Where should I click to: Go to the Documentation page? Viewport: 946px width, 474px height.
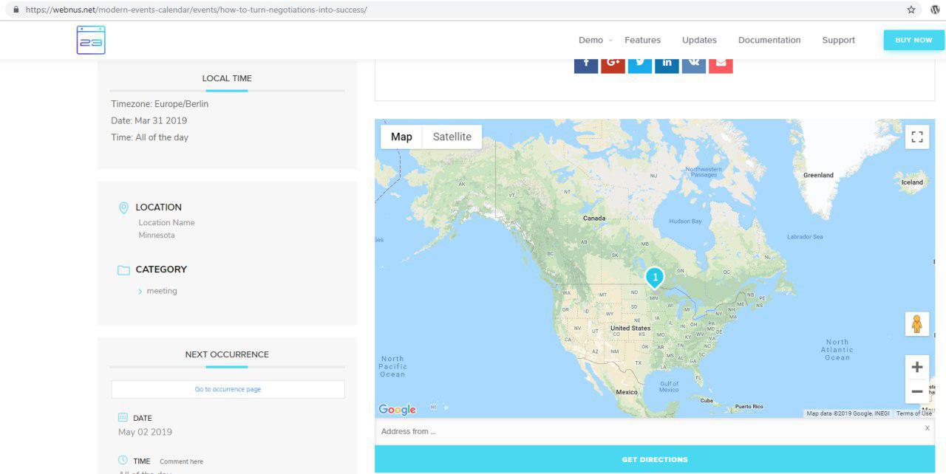click(x=769, y=40)
